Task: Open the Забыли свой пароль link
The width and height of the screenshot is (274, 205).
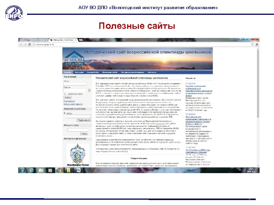Action: pyautogui.click(x=73, y=104)
